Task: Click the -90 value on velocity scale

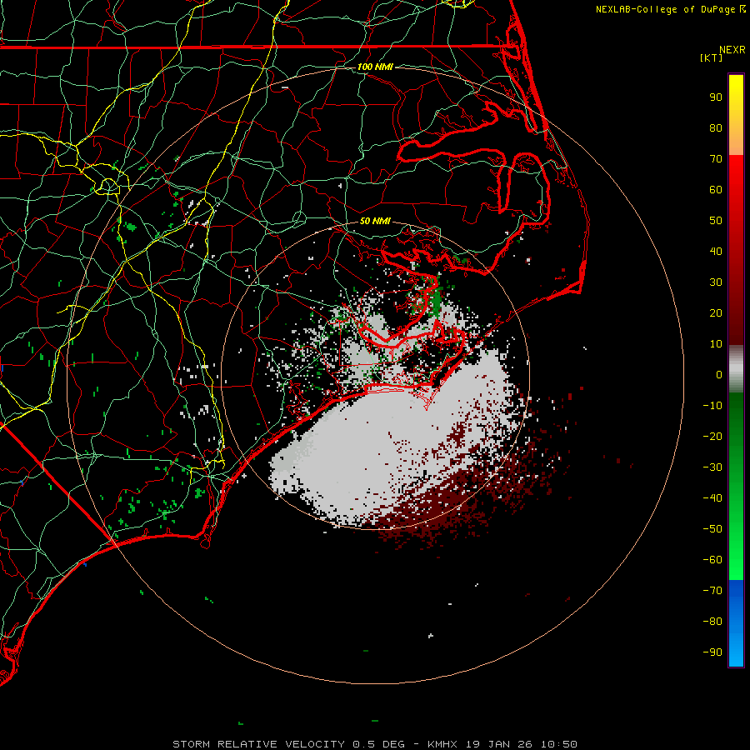Action: tap(712, 652)
